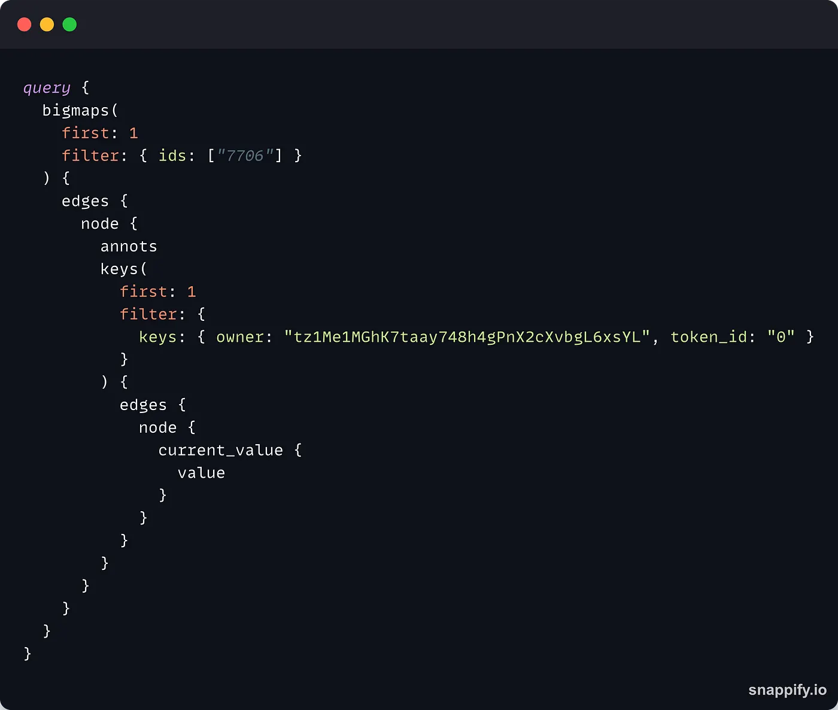Click the yellow minimize window dot
The height and width of the screenshot is (710, 838).
coord(47,25)
